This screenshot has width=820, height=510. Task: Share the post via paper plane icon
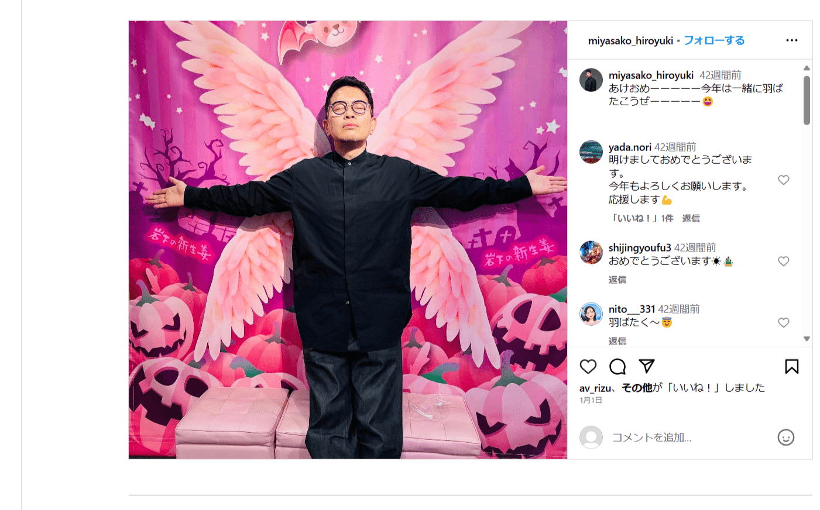647,366
